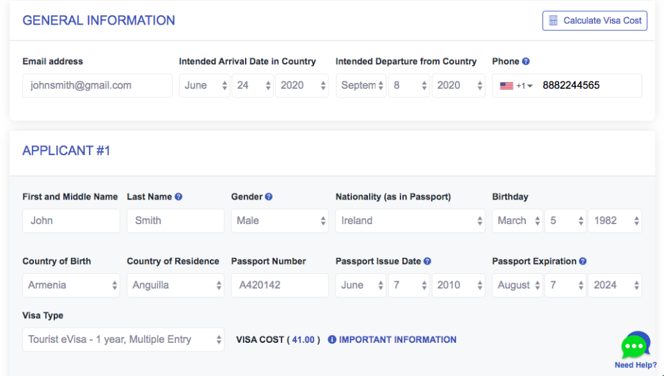Image resolution: width=664 pixels, height=376 pixels.
Task: Click the Email address input field
Action: coord(98,86)
